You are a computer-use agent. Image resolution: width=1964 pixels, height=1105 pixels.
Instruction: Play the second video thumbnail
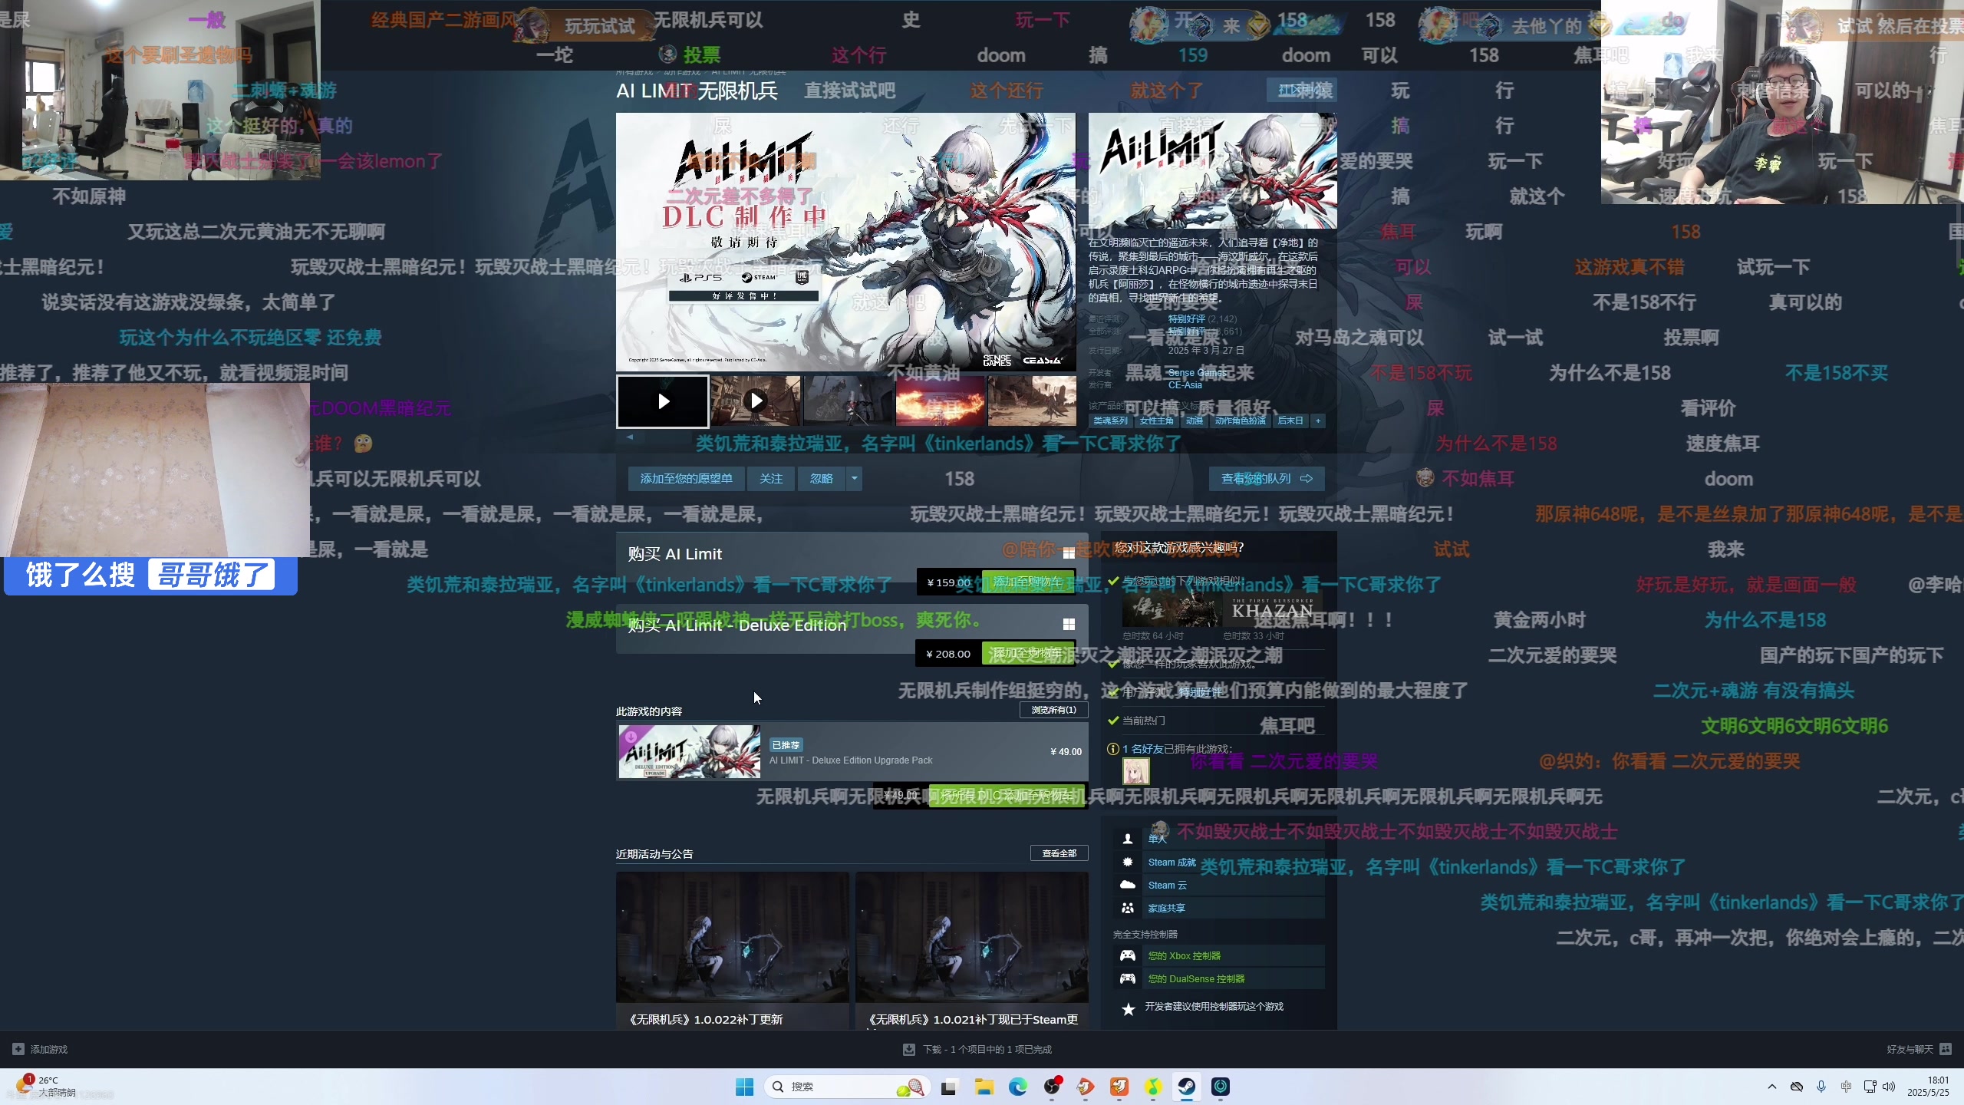point(756,401)
